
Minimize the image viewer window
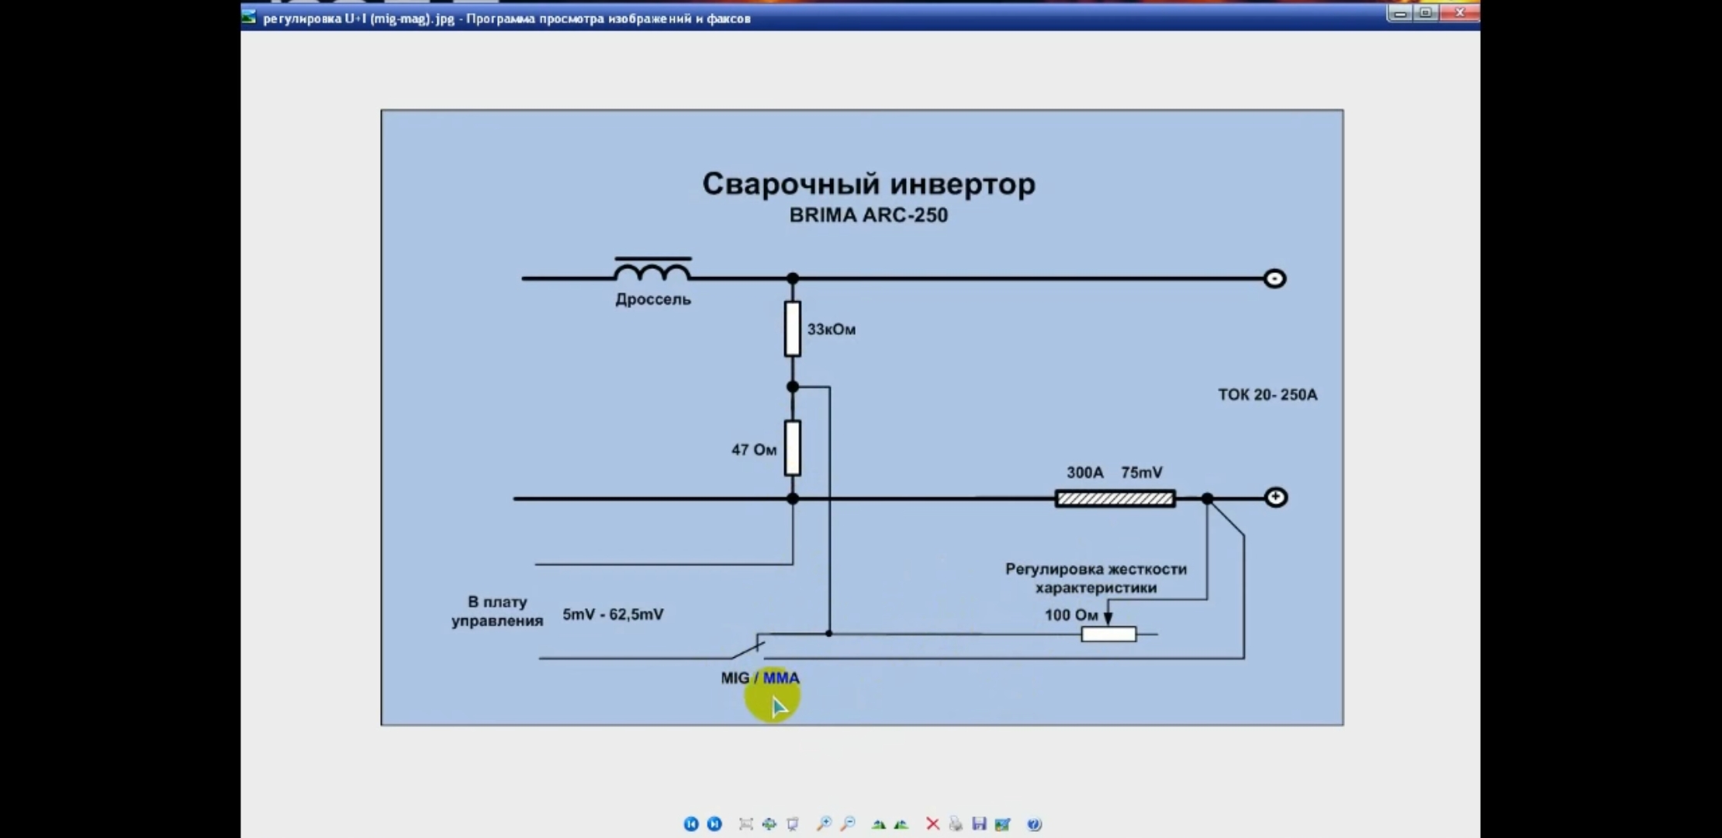click(1400, 13)
